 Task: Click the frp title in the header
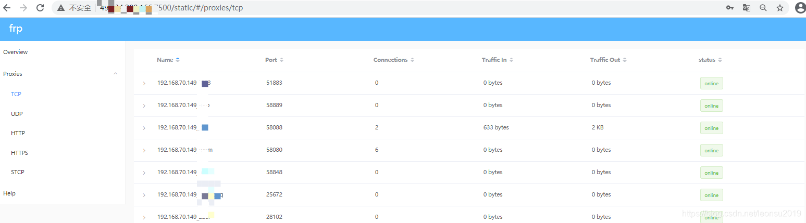(x=16, y=29)
